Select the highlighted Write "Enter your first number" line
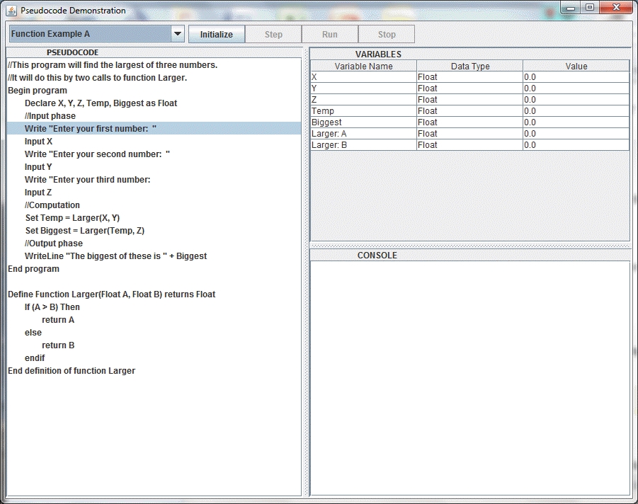The width and height of the screenshot is (638, 504). (90, 128)
